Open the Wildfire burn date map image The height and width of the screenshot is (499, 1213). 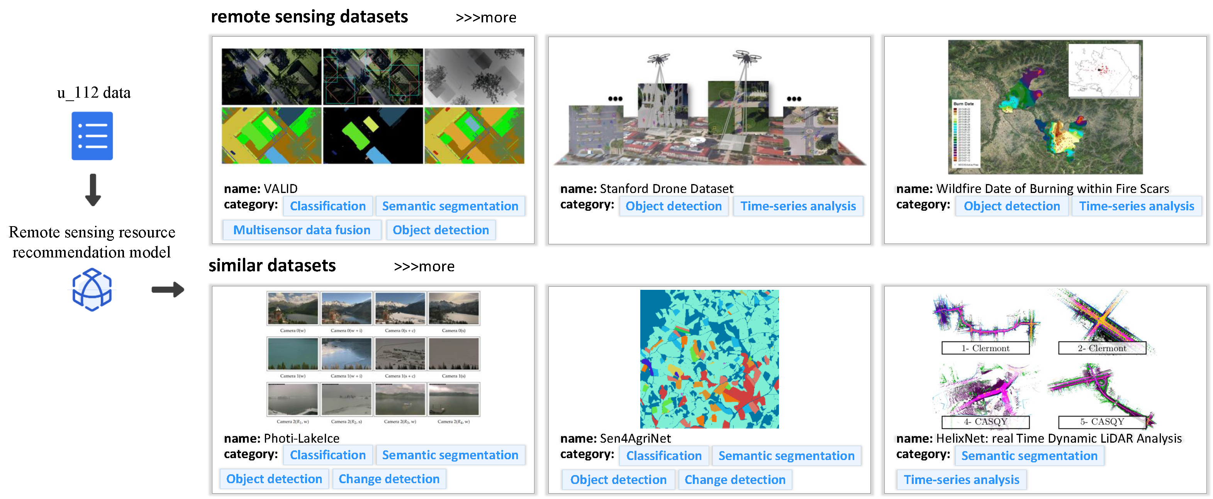pos(1045,107)
